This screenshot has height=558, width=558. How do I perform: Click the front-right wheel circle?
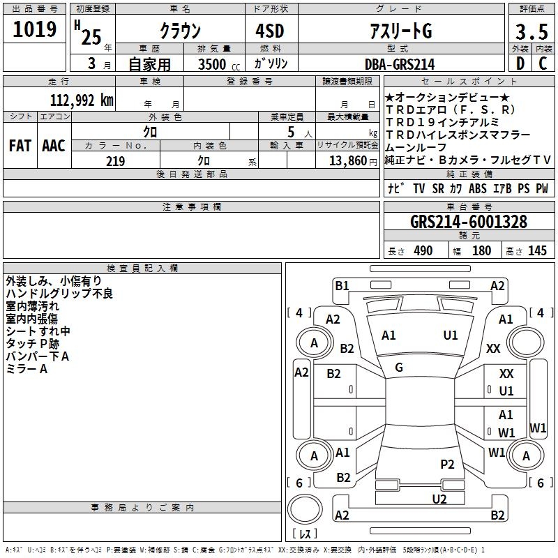(x=526, y=343)
